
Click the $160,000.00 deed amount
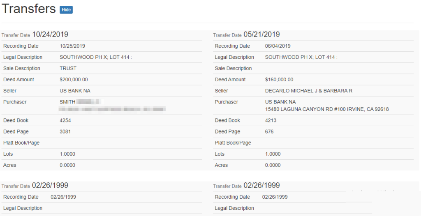(279, 80)
